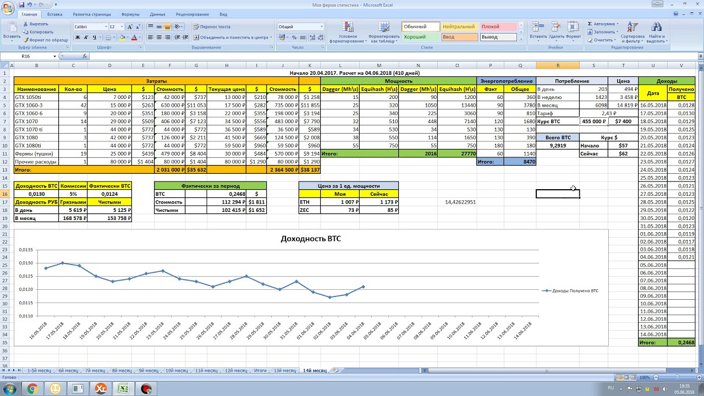This screenshot has height=396, width=704.
Task: Apply percent style format
Action: (294, 37)
